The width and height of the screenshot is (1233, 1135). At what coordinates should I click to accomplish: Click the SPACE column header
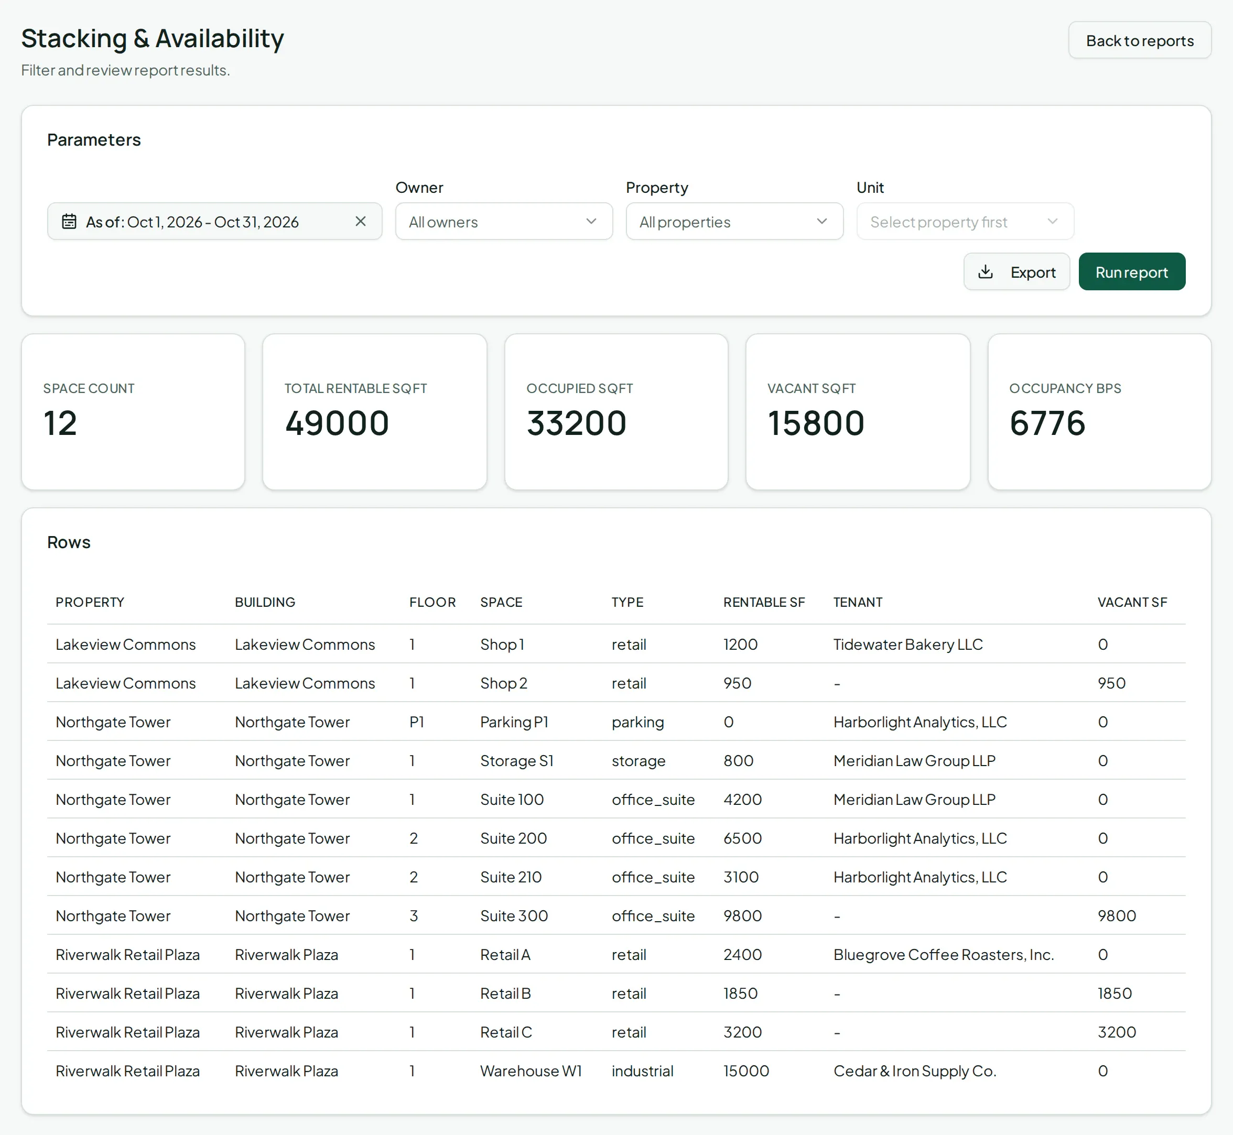[x=501, y=603]
